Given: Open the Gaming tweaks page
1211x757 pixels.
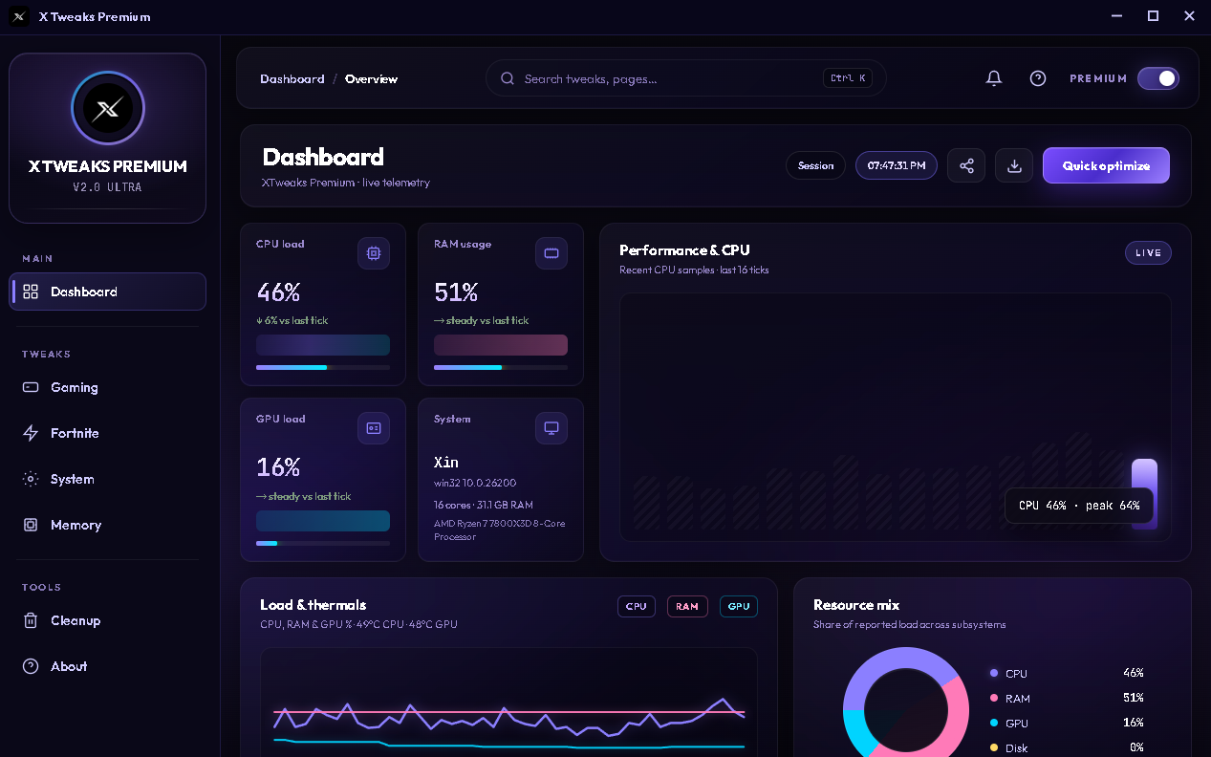Looking at the screenshot, I should click(108, 387).
